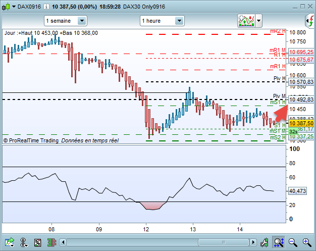
Task: Click the instrument info 'i' icon
Action: [46, 7]
